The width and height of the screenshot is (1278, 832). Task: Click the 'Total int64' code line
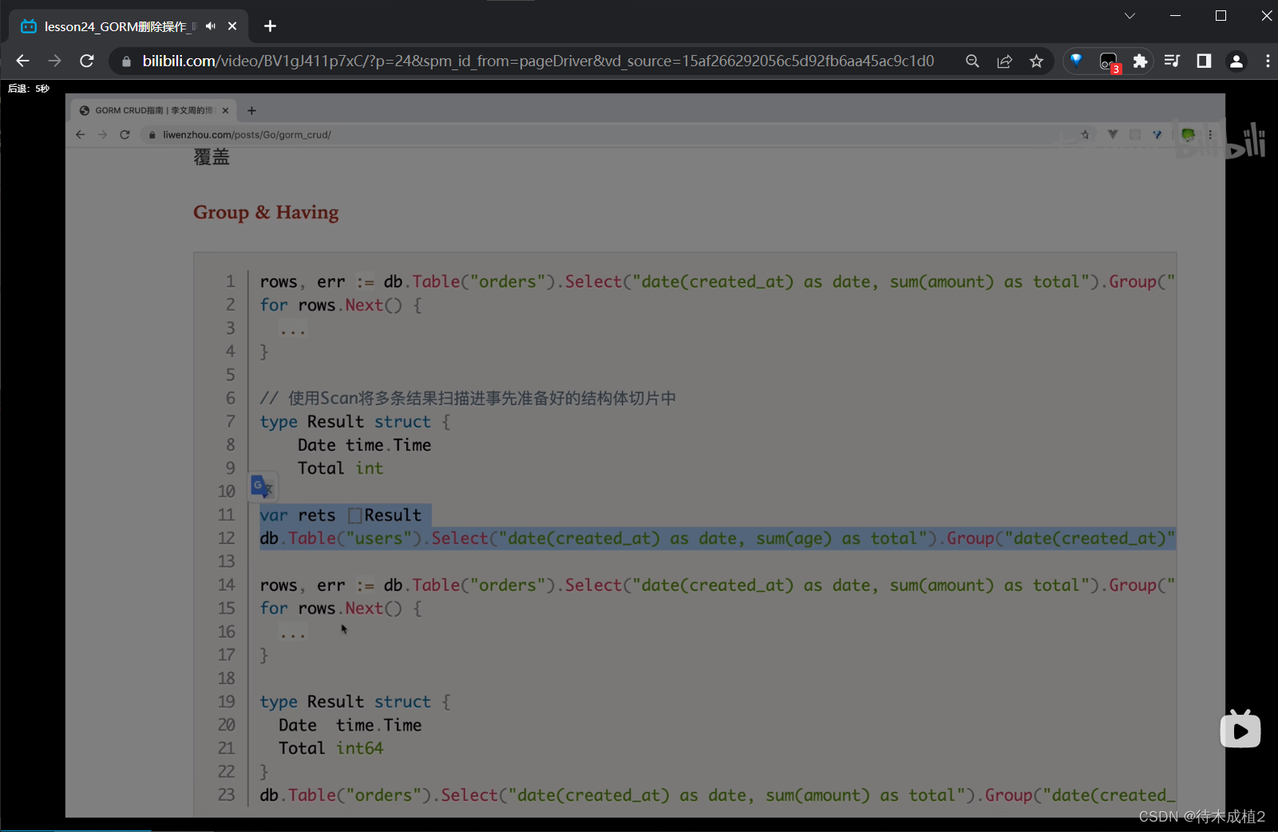click(330, 748)
